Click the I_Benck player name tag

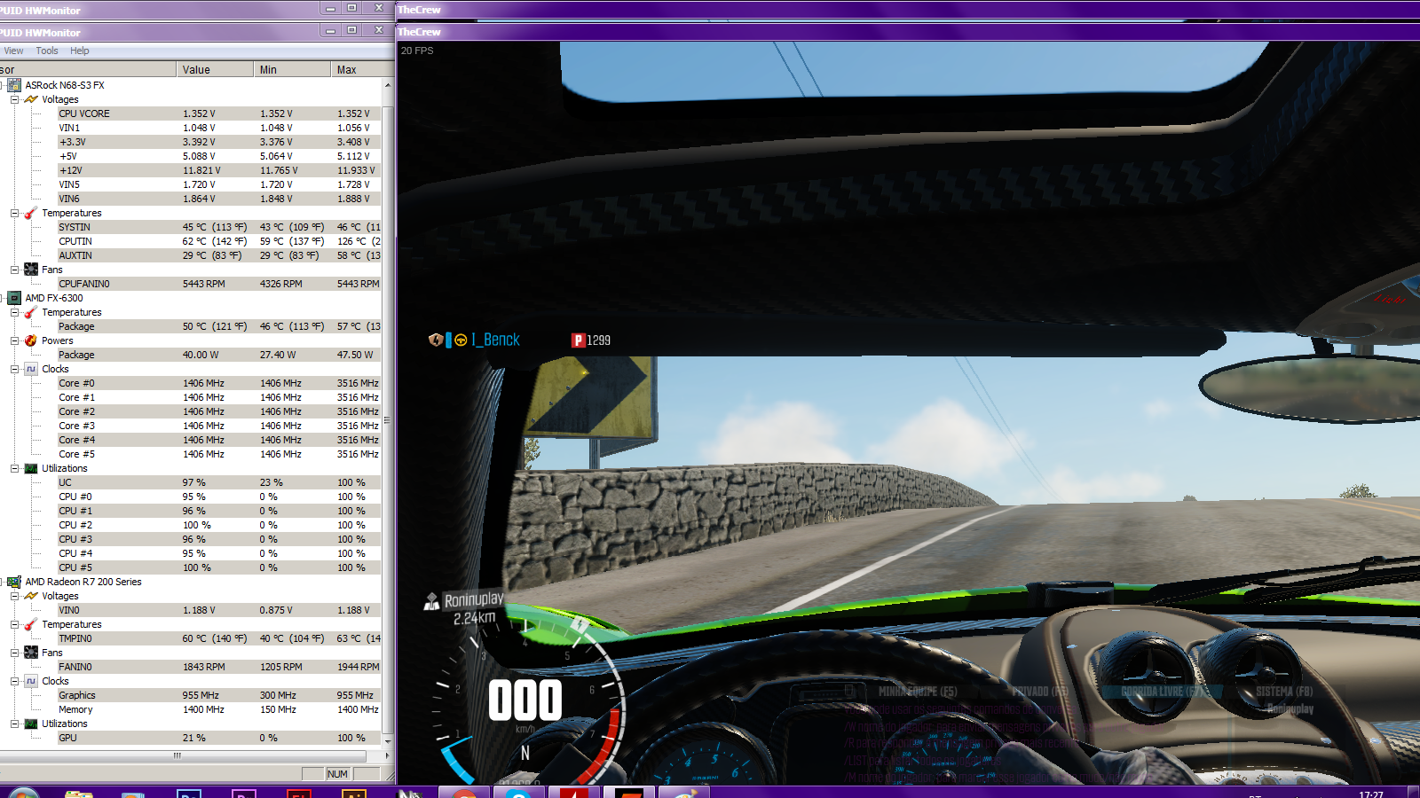495,340
